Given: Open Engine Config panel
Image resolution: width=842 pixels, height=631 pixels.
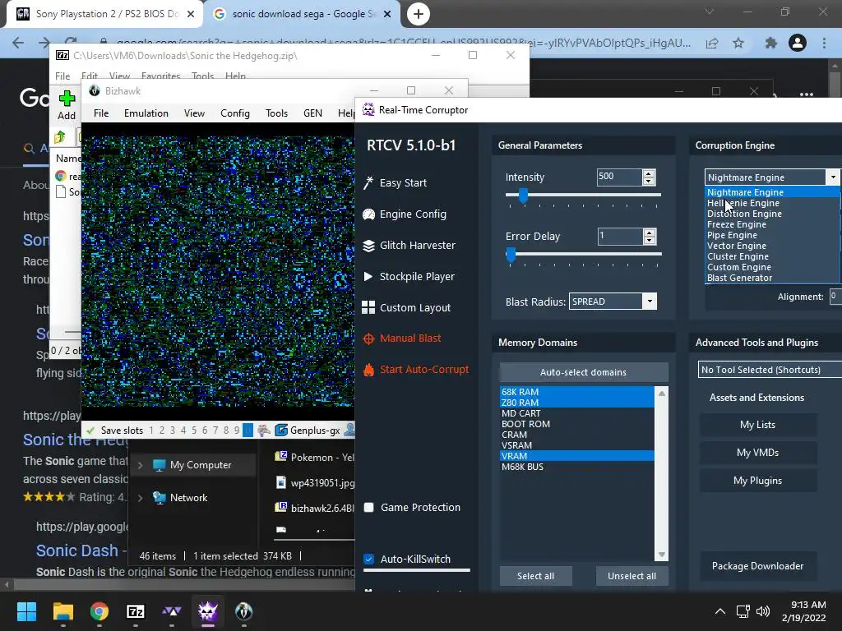Looking at the screenshot, I should [x=405, y=214].
